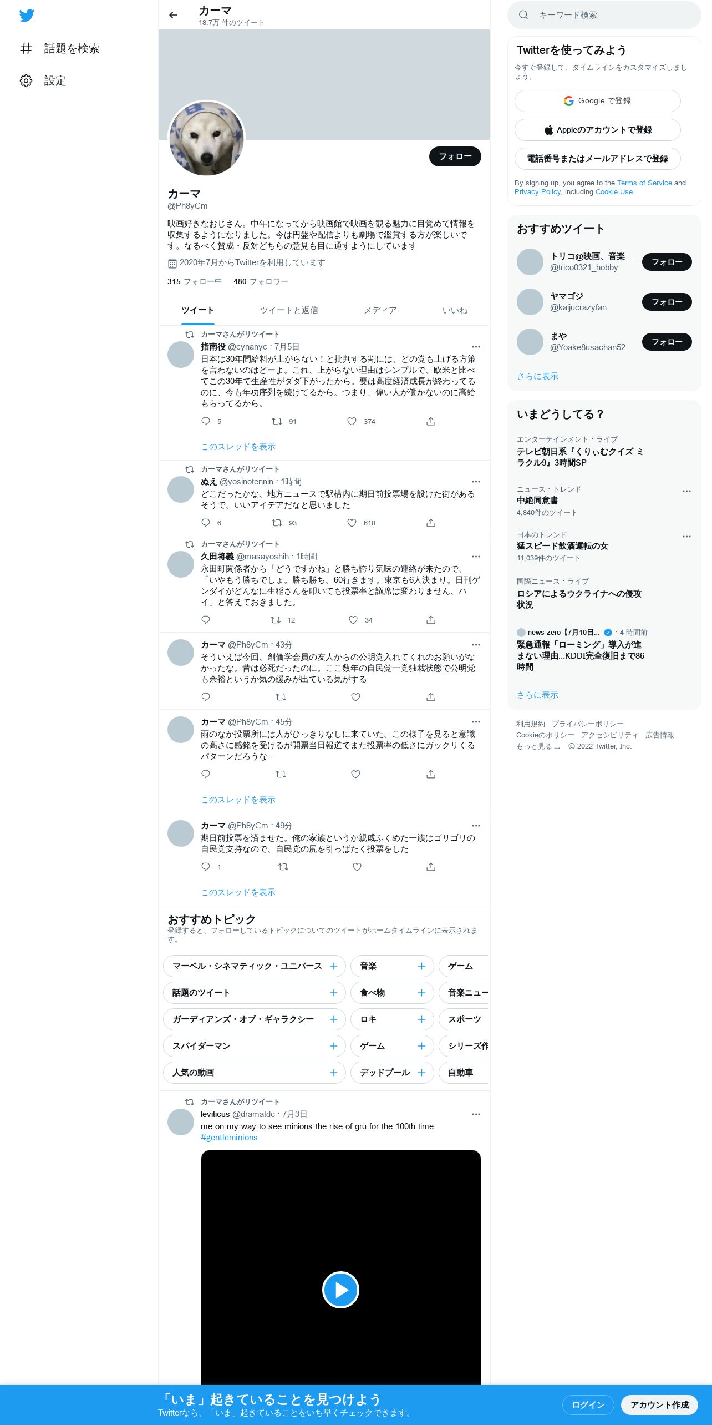Follow カーマ with the profile フォロー button
This screenshot has width=712, height=1425.
tap(455, 156)
